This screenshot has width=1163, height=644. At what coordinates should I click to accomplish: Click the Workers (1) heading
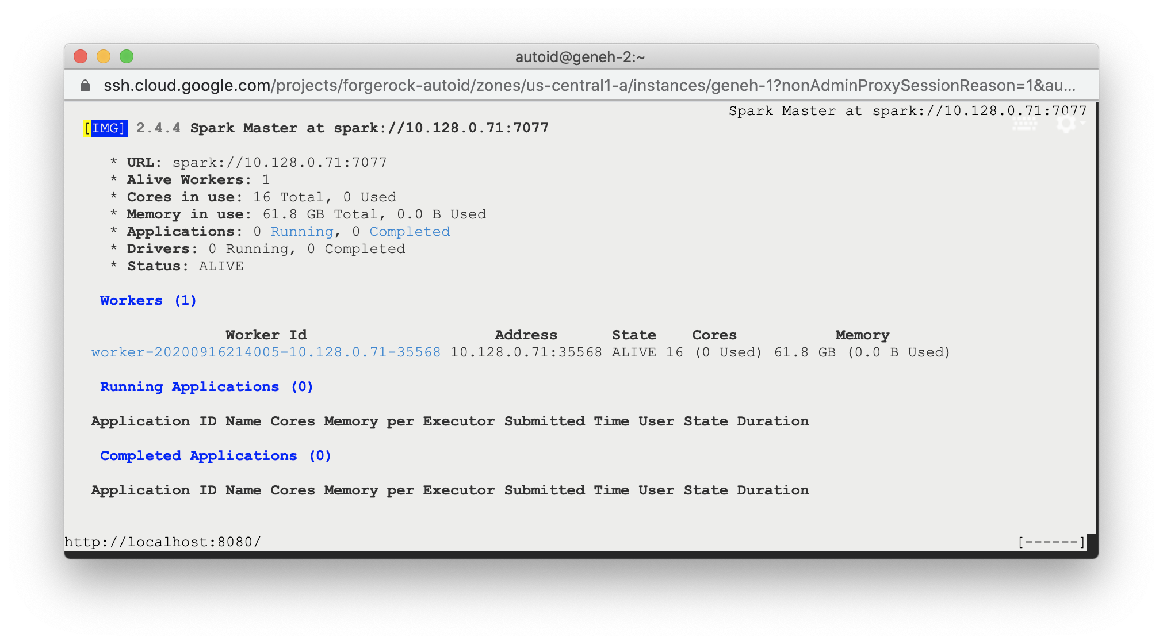pos(148,301)
